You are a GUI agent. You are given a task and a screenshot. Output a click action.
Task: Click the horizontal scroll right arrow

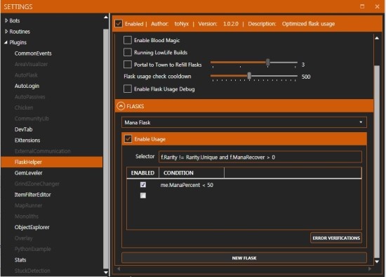pyautogui.click(x=370, y=269)
